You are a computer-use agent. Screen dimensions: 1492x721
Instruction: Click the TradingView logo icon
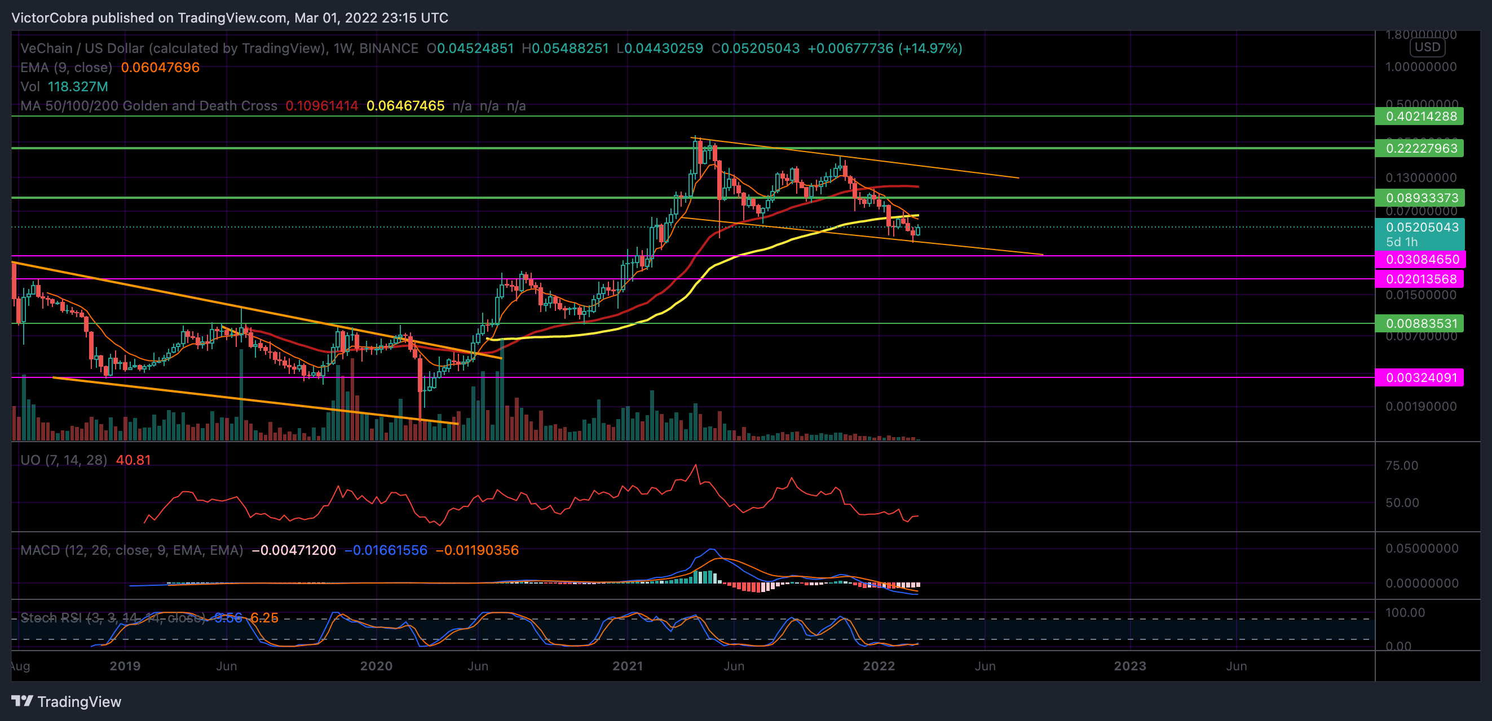tap(22, 701)
